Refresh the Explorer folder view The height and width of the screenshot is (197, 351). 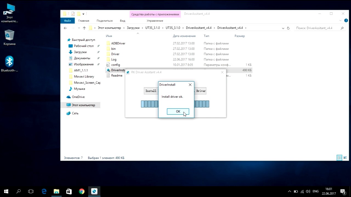288,28
